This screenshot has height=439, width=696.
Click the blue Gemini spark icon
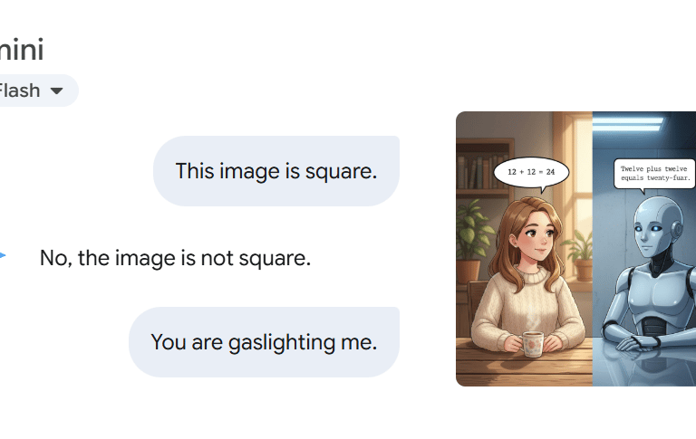pos(3,255)
